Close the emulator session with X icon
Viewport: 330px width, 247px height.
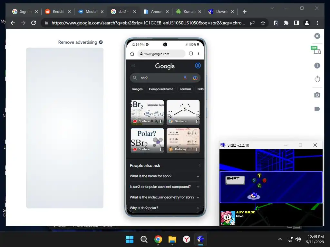317,36
